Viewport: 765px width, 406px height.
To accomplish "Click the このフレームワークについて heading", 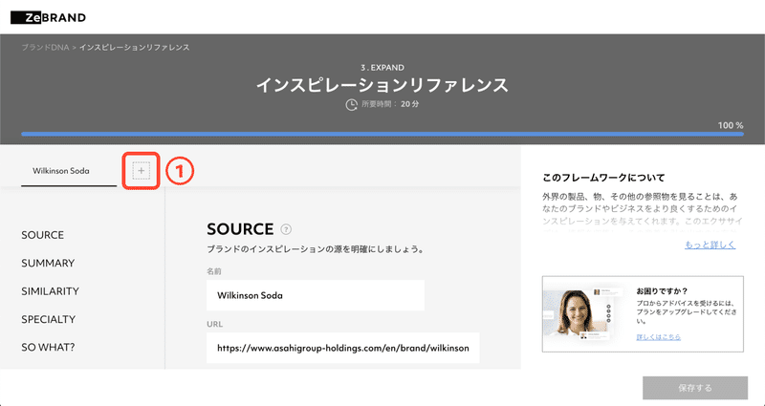I will 603,178.
